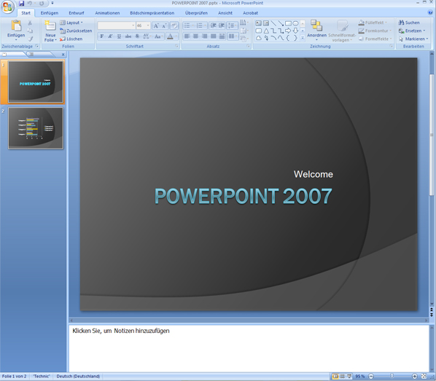This screenshot has width=436, height=381.
Task: Open the Ersetzen dropdown
Action: (x=412, y=31)
